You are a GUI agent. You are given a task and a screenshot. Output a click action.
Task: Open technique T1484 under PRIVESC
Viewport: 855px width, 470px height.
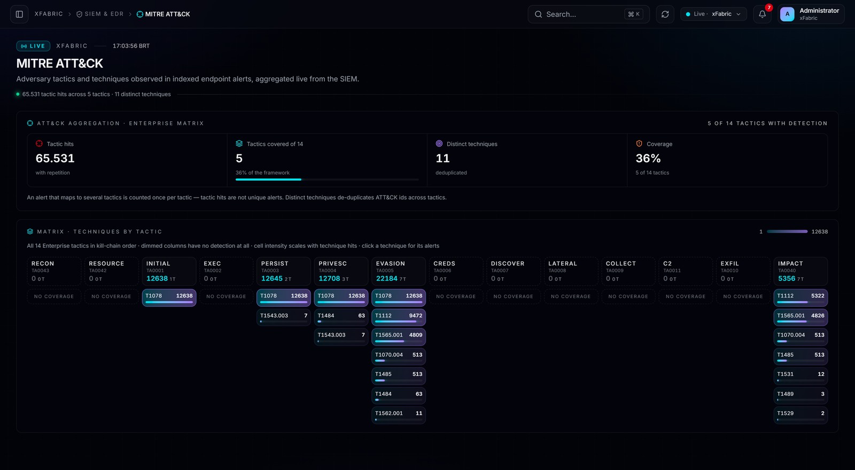pos(341,317)
